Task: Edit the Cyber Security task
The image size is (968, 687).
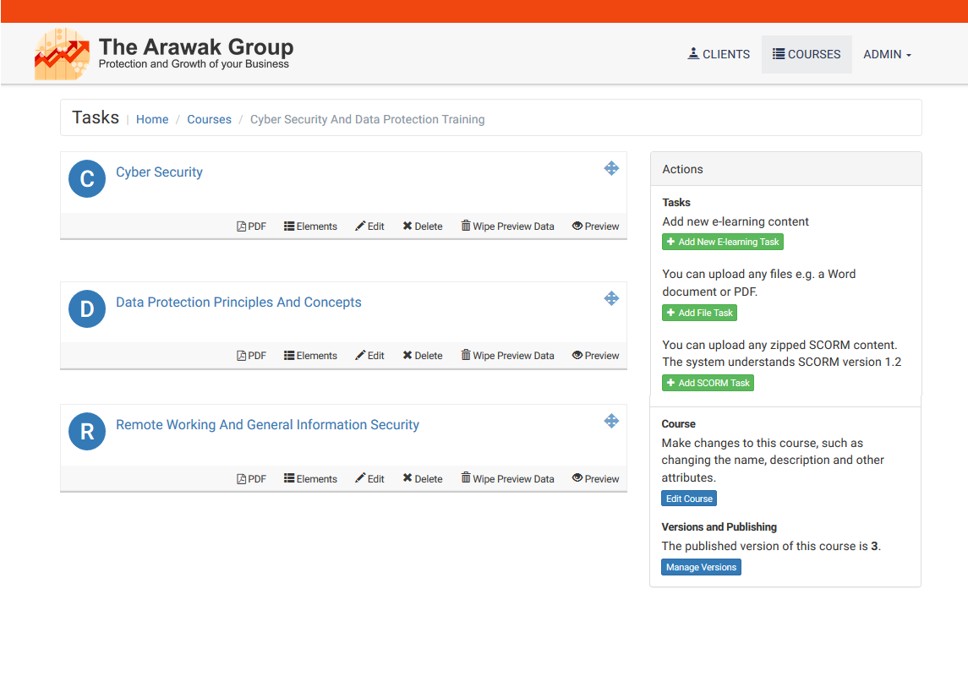Action: (369, 226)
